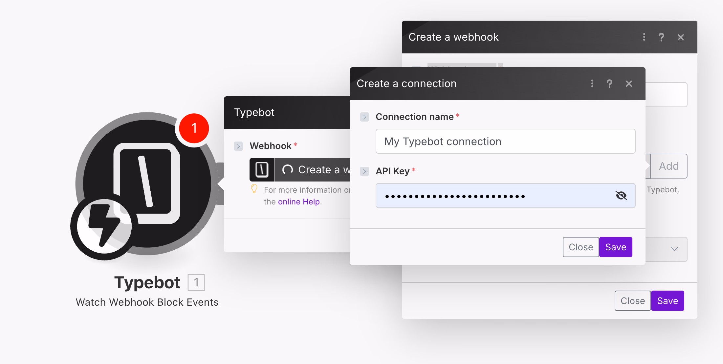Toggle API Key visibility eye icon
Viewport: 723px width, 364px height.
coord(621,196)
